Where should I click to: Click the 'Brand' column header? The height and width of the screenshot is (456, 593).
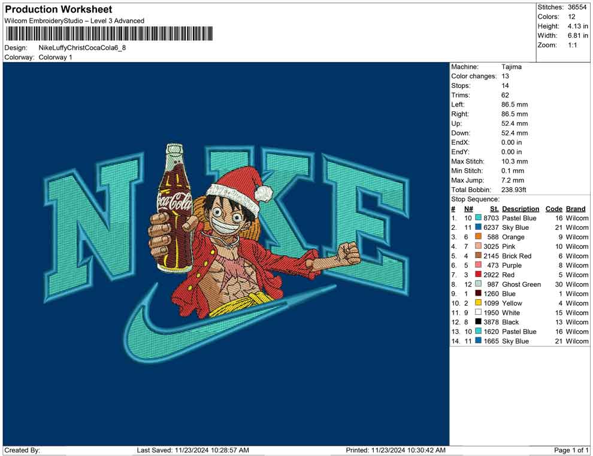(x=576, y=208)
